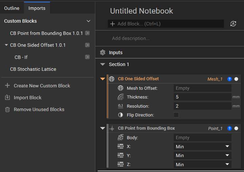Enable the Flip Direction checkbox
This screenshot has height=172, width=244.
[176, 115]
